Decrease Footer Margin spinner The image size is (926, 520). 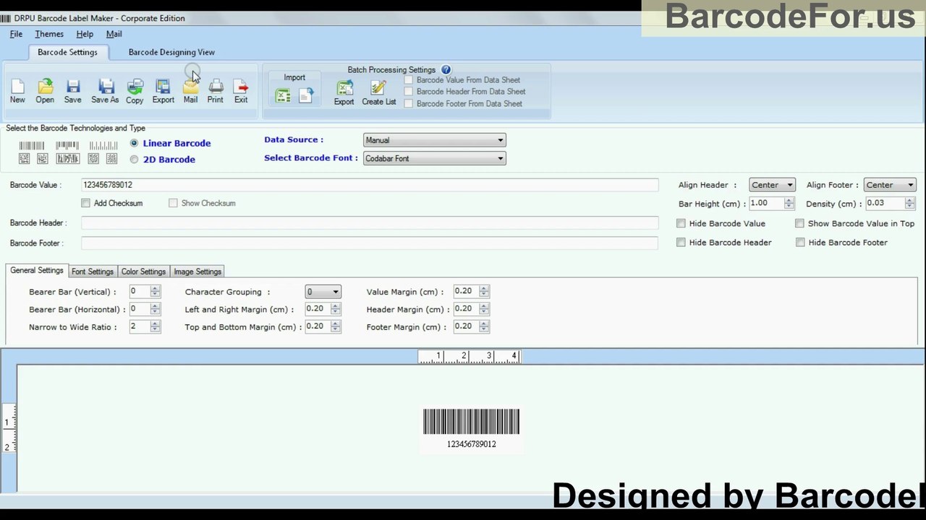coord(484,330)
